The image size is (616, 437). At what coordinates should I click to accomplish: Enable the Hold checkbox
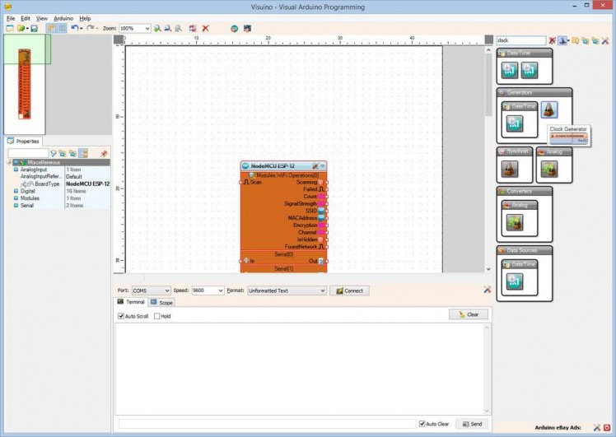(157, 316)
